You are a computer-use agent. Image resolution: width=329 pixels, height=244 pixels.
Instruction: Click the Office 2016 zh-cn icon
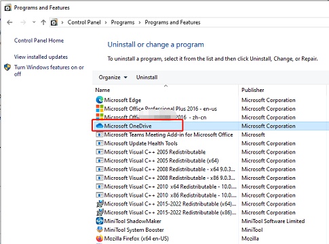click(x=100, y=117)
